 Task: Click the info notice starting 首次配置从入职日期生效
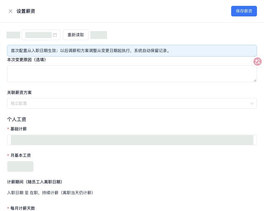132,51
